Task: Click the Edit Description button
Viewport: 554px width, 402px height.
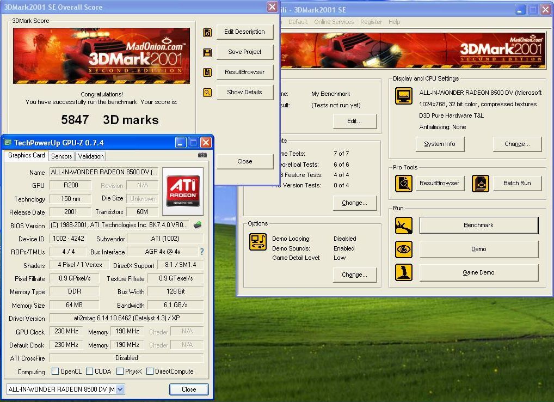Action: click(244, 32)
